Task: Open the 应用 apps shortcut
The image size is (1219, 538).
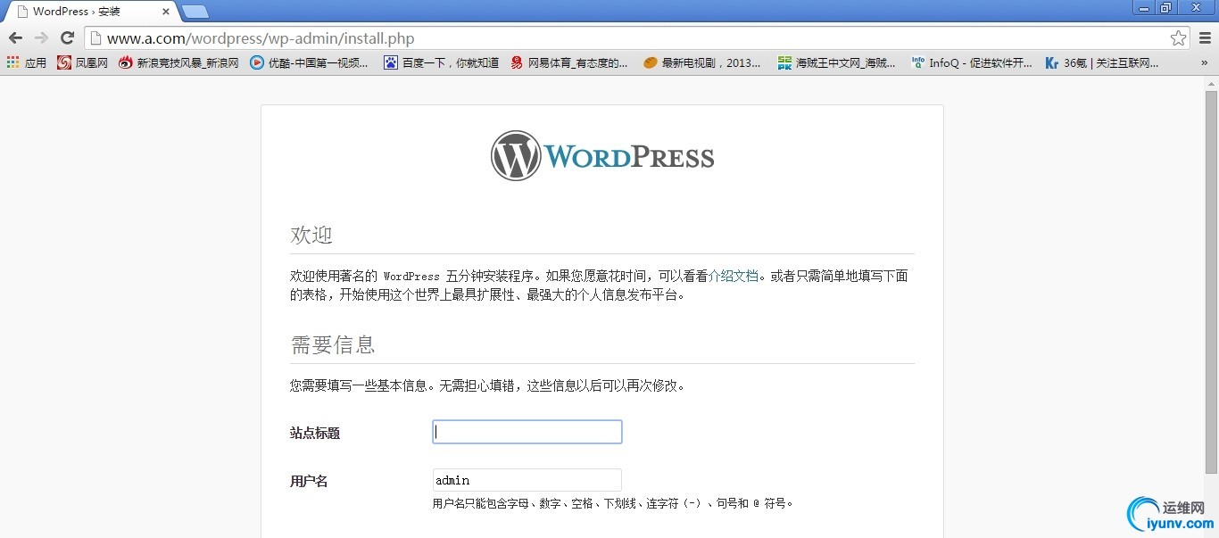Action: click(x=27, y=63)
